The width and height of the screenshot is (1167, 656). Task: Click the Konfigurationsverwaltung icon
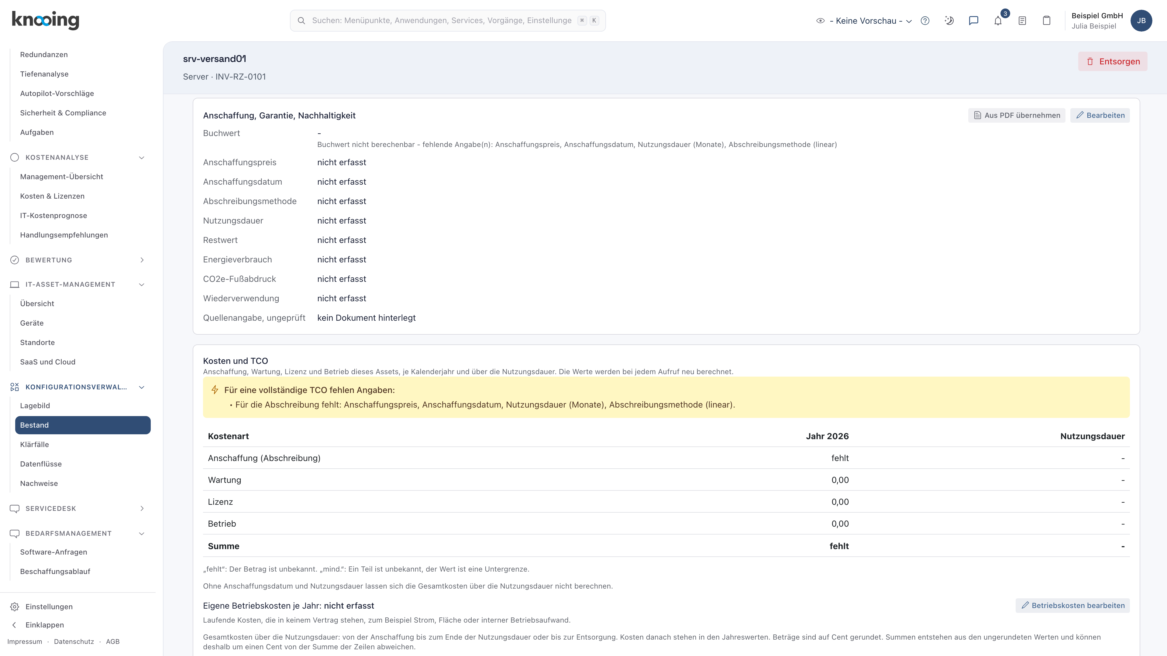point(15,387)
